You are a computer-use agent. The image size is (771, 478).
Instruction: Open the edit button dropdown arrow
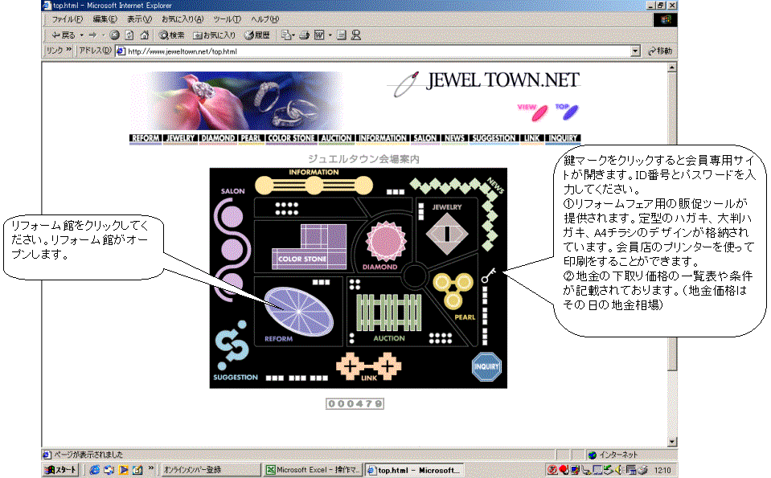pyautogui.click(x=330, y=35)
